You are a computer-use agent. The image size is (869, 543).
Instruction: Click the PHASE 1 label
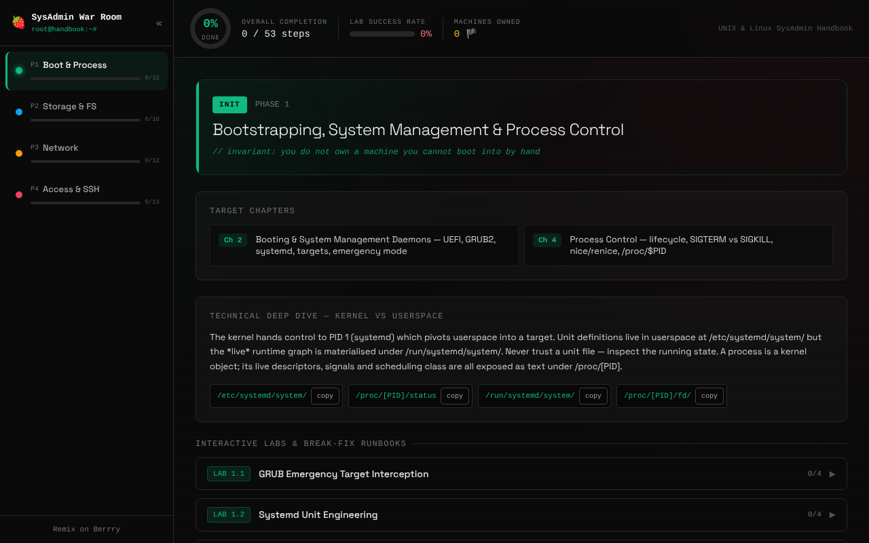272,105
